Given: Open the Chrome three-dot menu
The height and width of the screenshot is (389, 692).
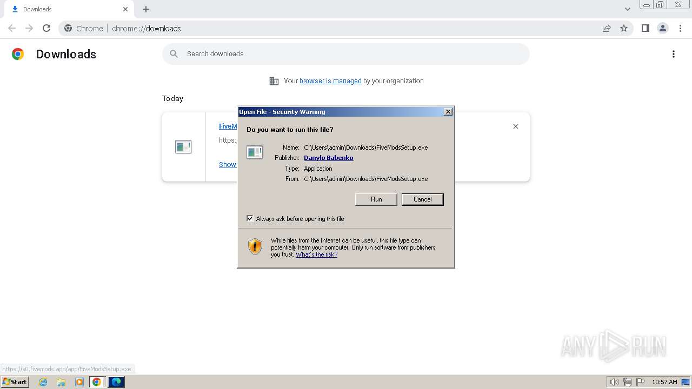Looking at the screenshot, I should [680, 28].
